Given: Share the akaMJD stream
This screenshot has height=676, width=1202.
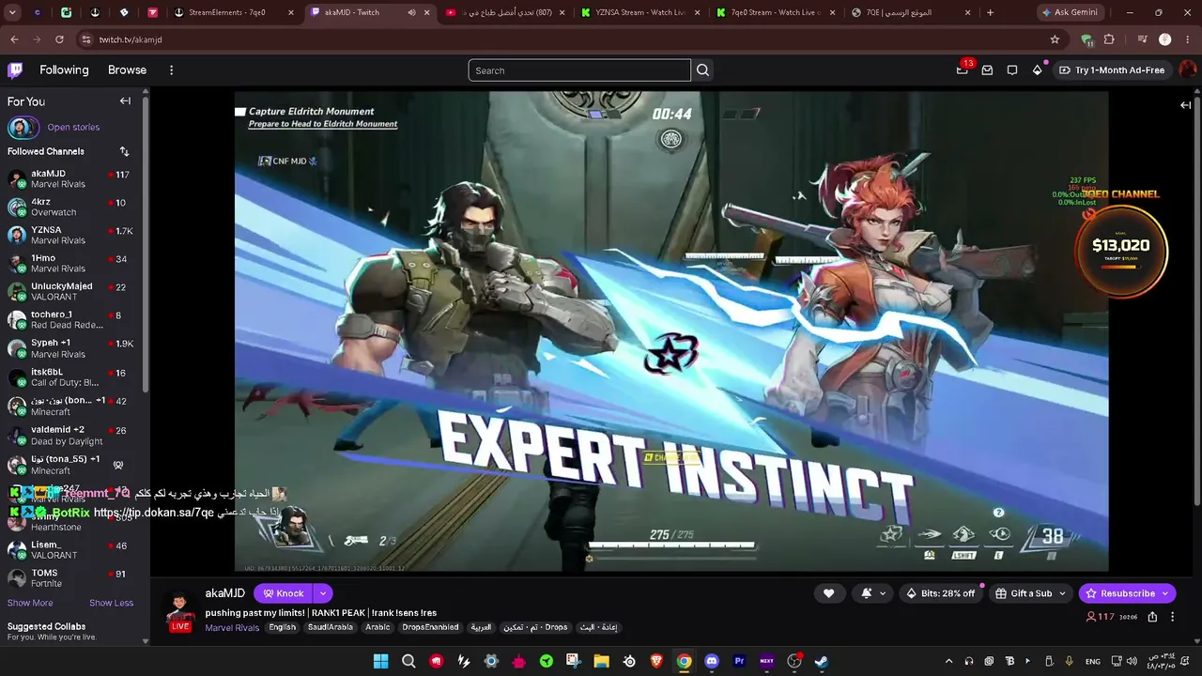Looking at the screenshot, I should point(1152,617).
